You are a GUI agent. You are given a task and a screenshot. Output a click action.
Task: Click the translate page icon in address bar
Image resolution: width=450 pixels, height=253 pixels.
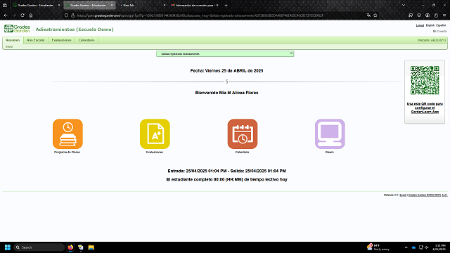368,15
